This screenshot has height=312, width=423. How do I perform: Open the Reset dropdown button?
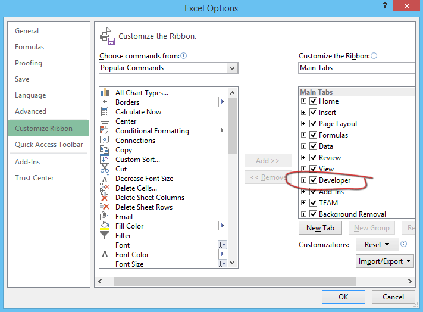(x=377, y=245)
